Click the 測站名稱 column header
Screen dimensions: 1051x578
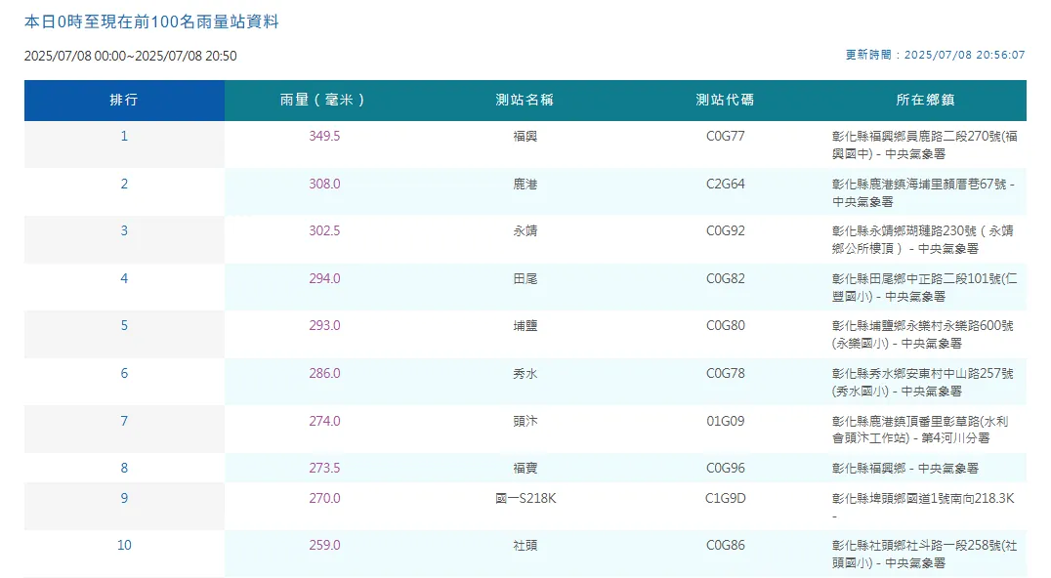pyautogui.click(x=525, y=100)
